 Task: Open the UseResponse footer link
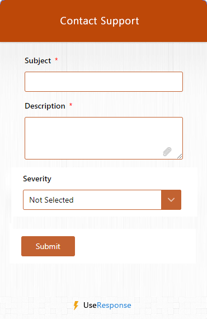point(102,305)
